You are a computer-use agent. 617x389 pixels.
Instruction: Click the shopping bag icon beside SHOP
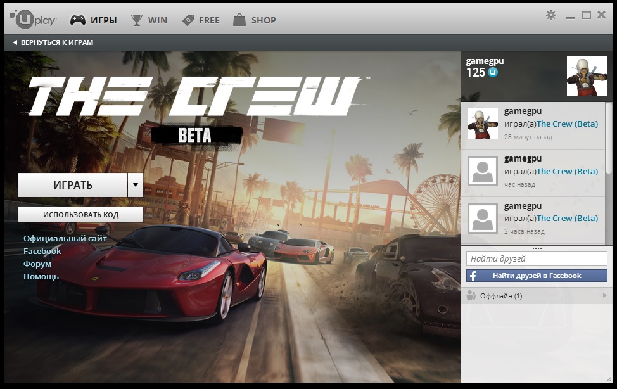click(x=239, y=19)
